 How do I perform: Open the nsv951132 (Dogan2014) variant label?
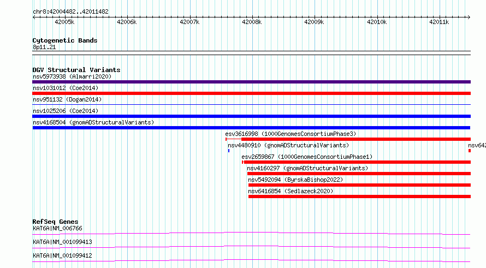coord(67,99)
